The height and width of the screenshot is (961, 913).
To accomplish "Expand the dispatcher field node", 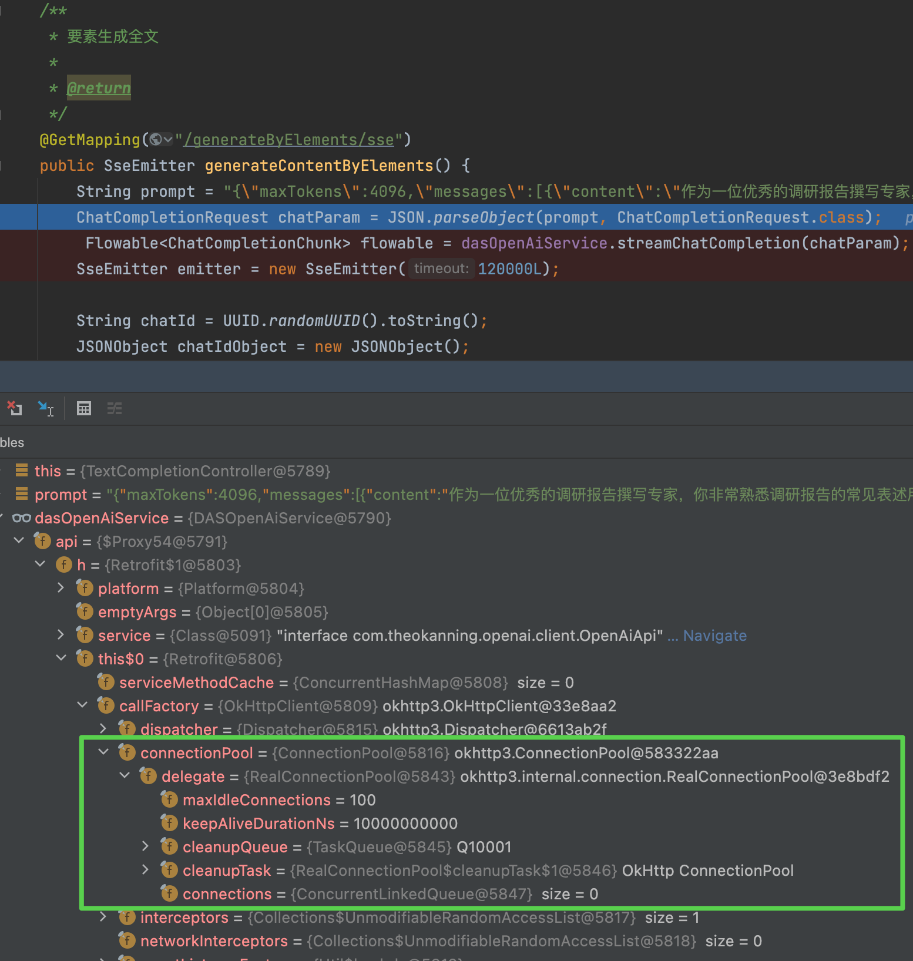I will 103,728.
